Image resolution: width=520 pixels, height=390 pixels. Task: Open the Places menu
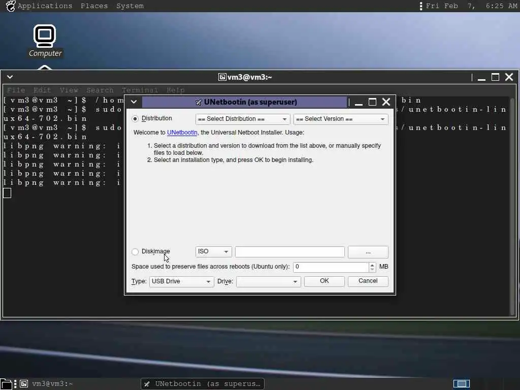coord(94,6)
